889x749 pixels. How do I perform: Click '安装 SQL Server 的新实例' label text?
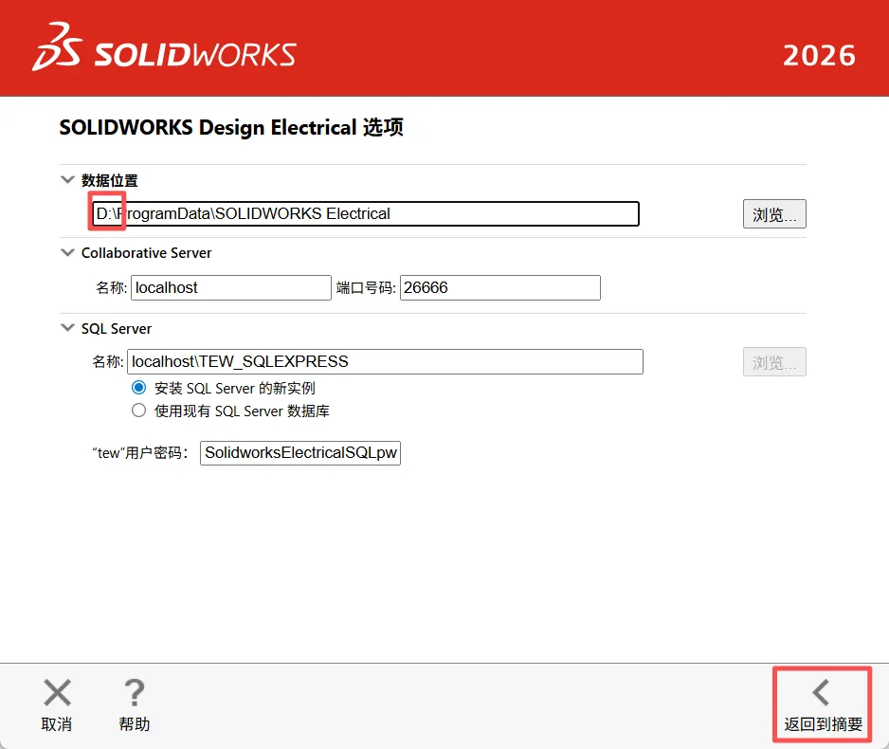tap(235, 389)
